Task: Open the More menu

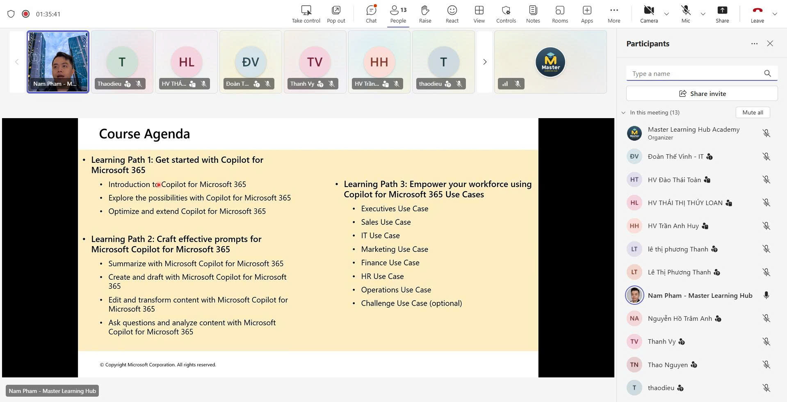Action: [614, 14]
